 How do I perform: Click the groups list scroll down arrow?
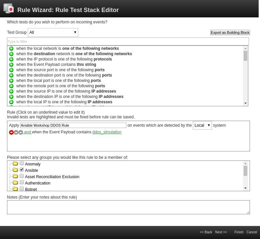point(245,188)
